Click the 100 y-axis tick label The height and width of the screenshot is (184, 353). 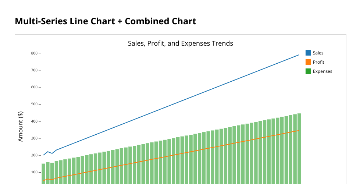(34, 172)
